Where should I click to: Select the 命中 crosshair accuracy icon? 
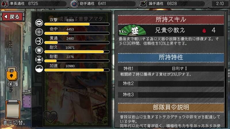(x=39, y=32)
